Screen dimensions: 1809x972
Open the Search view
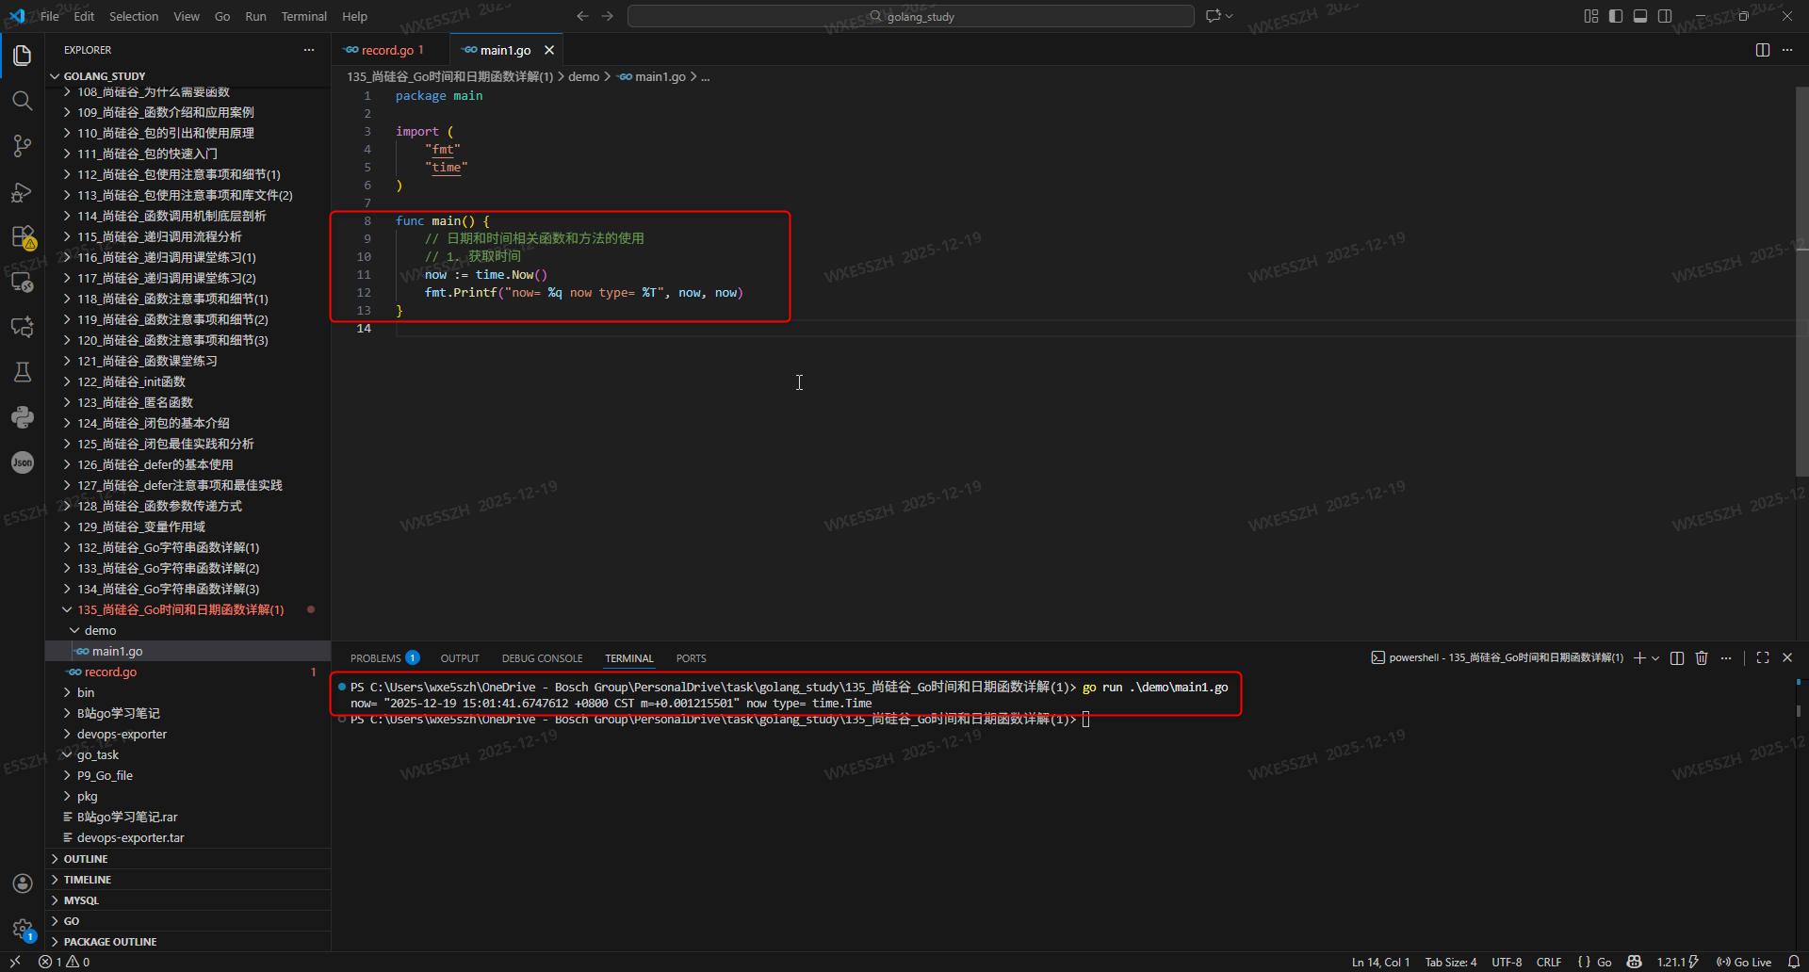23,101
